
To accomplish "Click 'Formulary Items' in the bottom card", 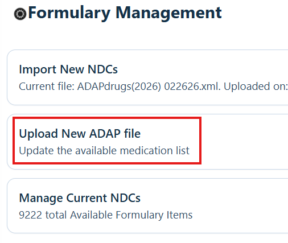I will [x=154, y=215].
